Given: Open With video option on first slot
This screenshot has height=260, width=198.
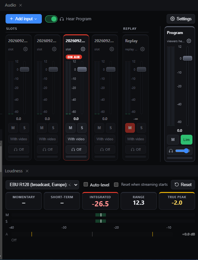Looking at the screenshot, I should point(19,139).
